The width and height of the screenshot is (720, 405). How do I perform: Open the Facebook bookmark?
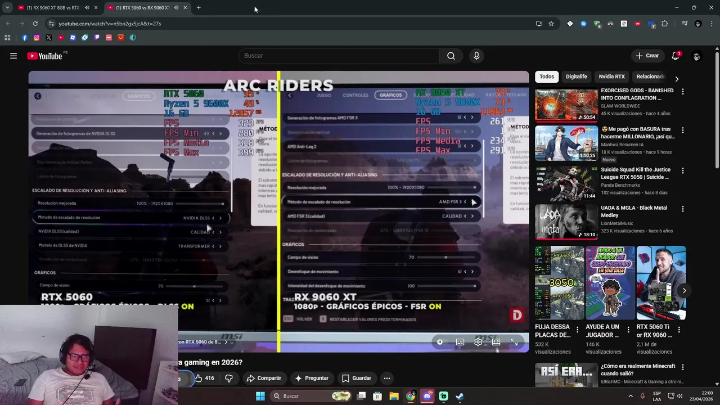point(25,38)
